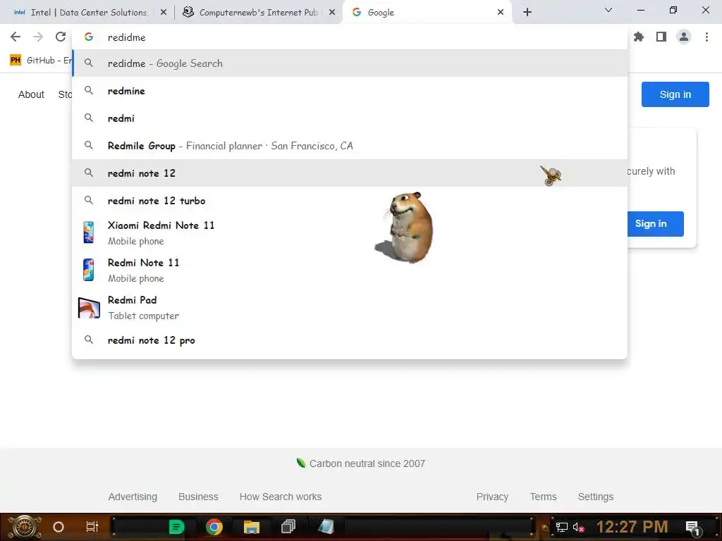Open the notepad-like app on taskbar

click(326, 526)
